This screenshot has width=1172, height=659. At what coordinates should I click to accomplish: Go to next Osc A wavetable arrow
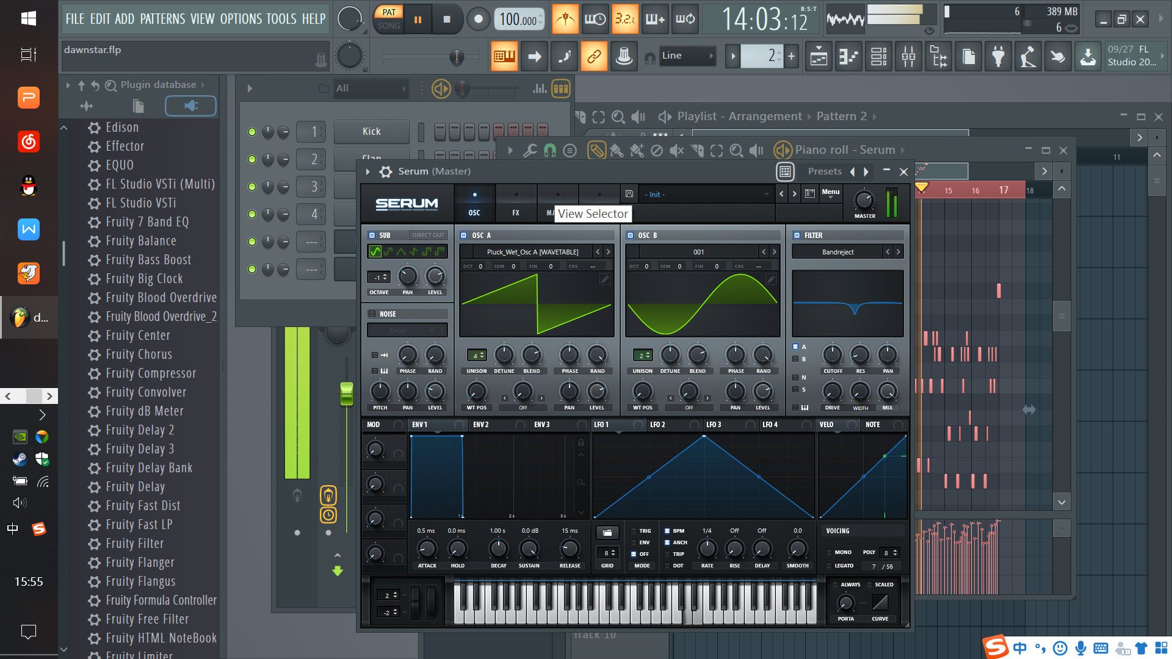(x=608, y=252)
